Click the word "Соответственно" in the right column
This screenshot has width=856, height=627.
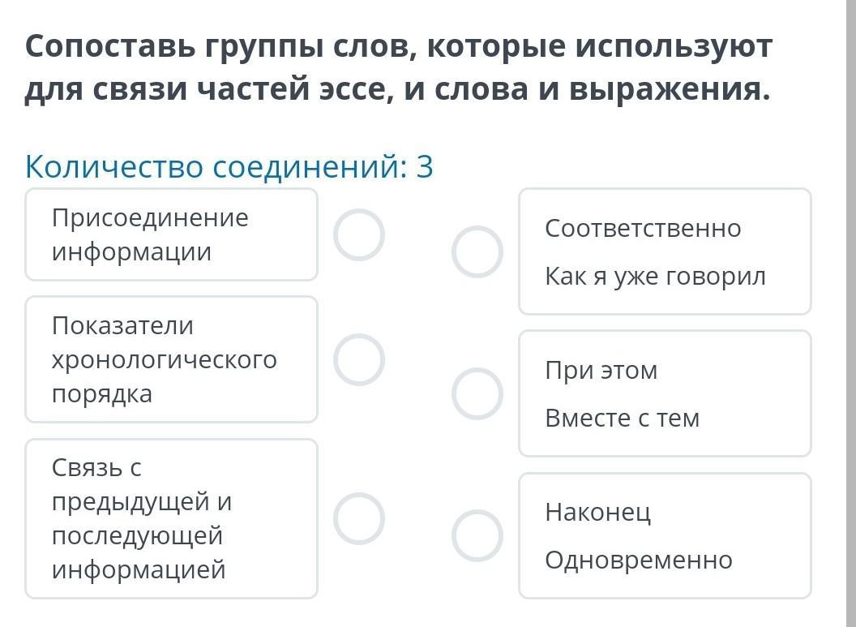click(x=643, y=229)
